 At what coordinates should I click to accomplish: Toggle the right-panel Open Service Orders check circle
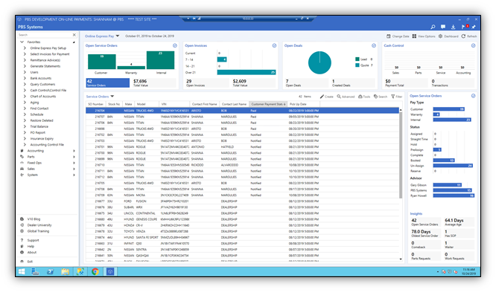473,96
